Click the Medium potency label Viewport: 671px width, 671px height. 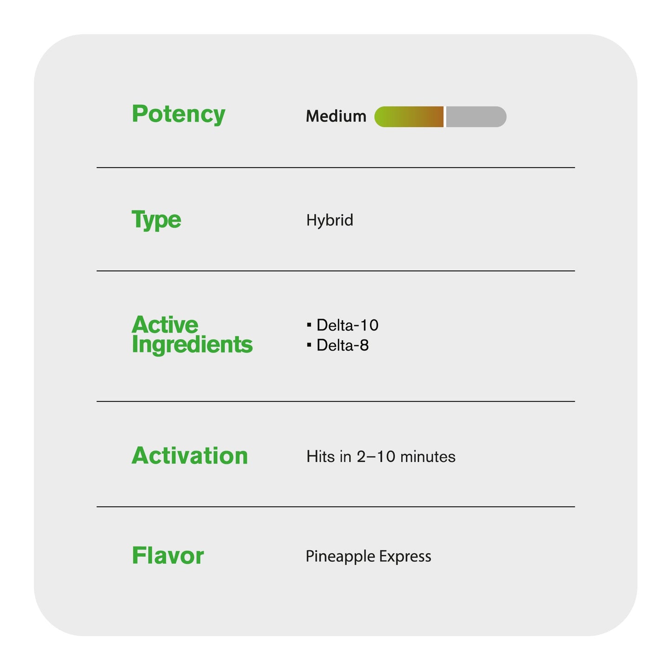(336, 116)
